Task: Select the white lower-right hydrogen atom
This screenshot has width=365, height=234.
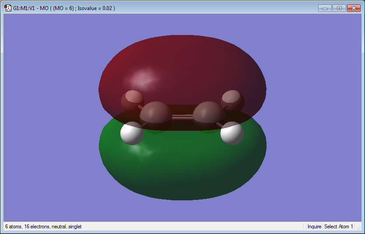Action: coord(232,133)
